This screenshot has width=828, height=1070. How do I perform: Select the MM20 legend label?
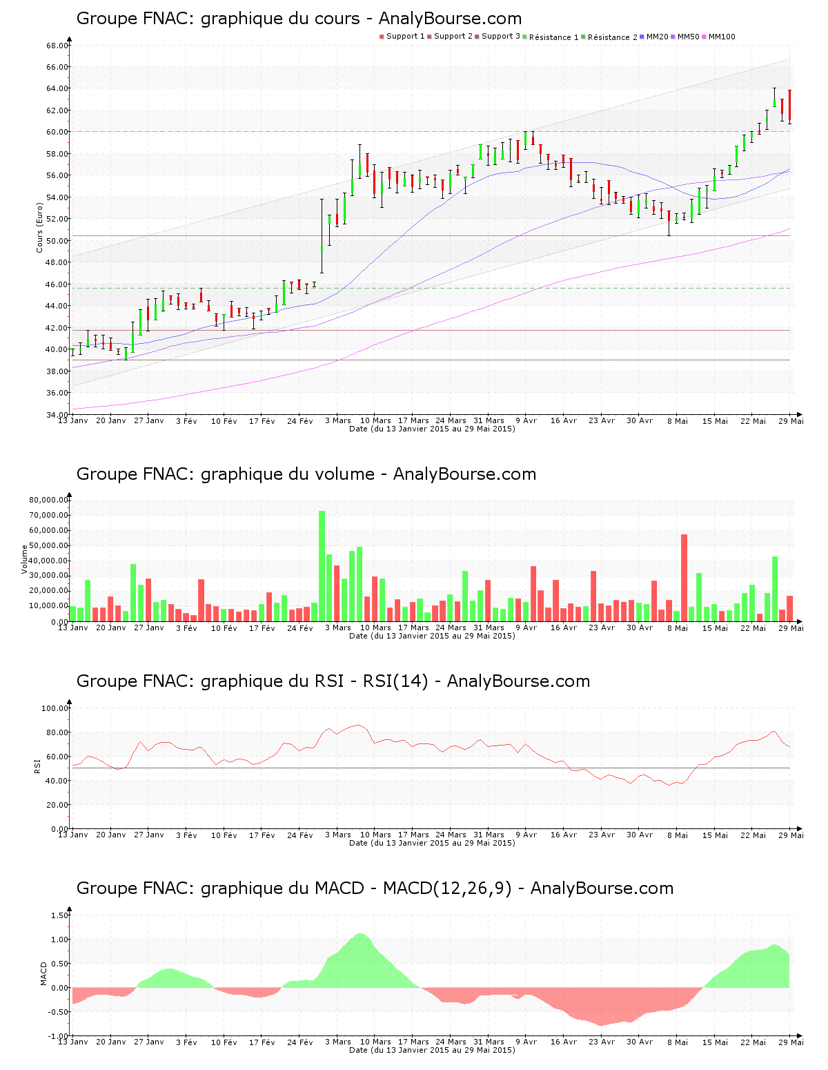coord(658,37)
